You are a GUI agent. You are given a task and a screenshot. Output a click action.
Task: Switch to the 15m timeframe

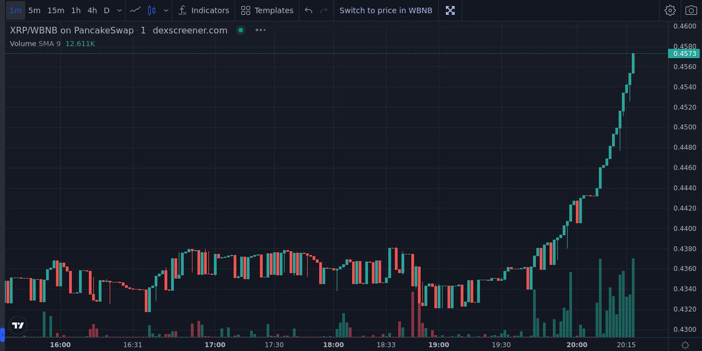click(x=56, y=10)
